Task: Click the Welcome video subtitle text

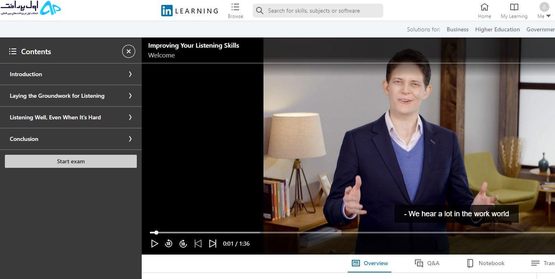Action: (x=161, y=55)
